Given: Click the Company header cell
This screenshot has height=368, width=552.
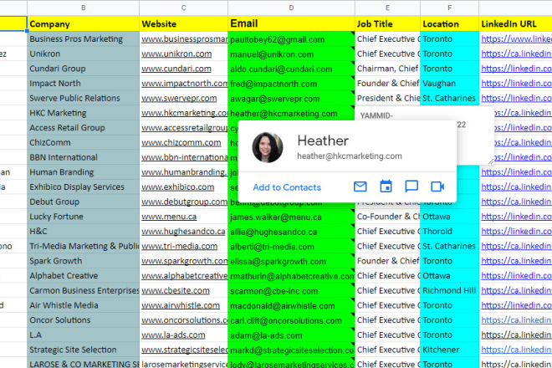Looking at the screenshot, I should (x=83, y=23).
